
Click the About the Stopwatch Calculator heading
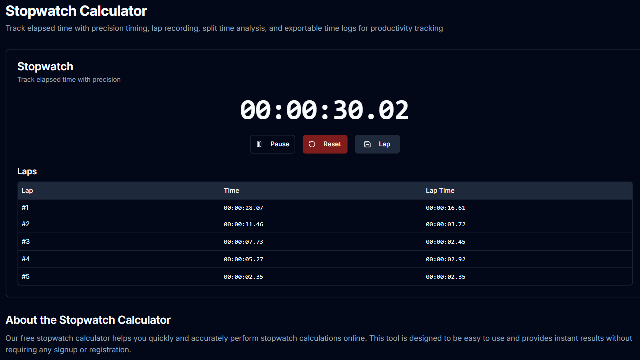88,320
